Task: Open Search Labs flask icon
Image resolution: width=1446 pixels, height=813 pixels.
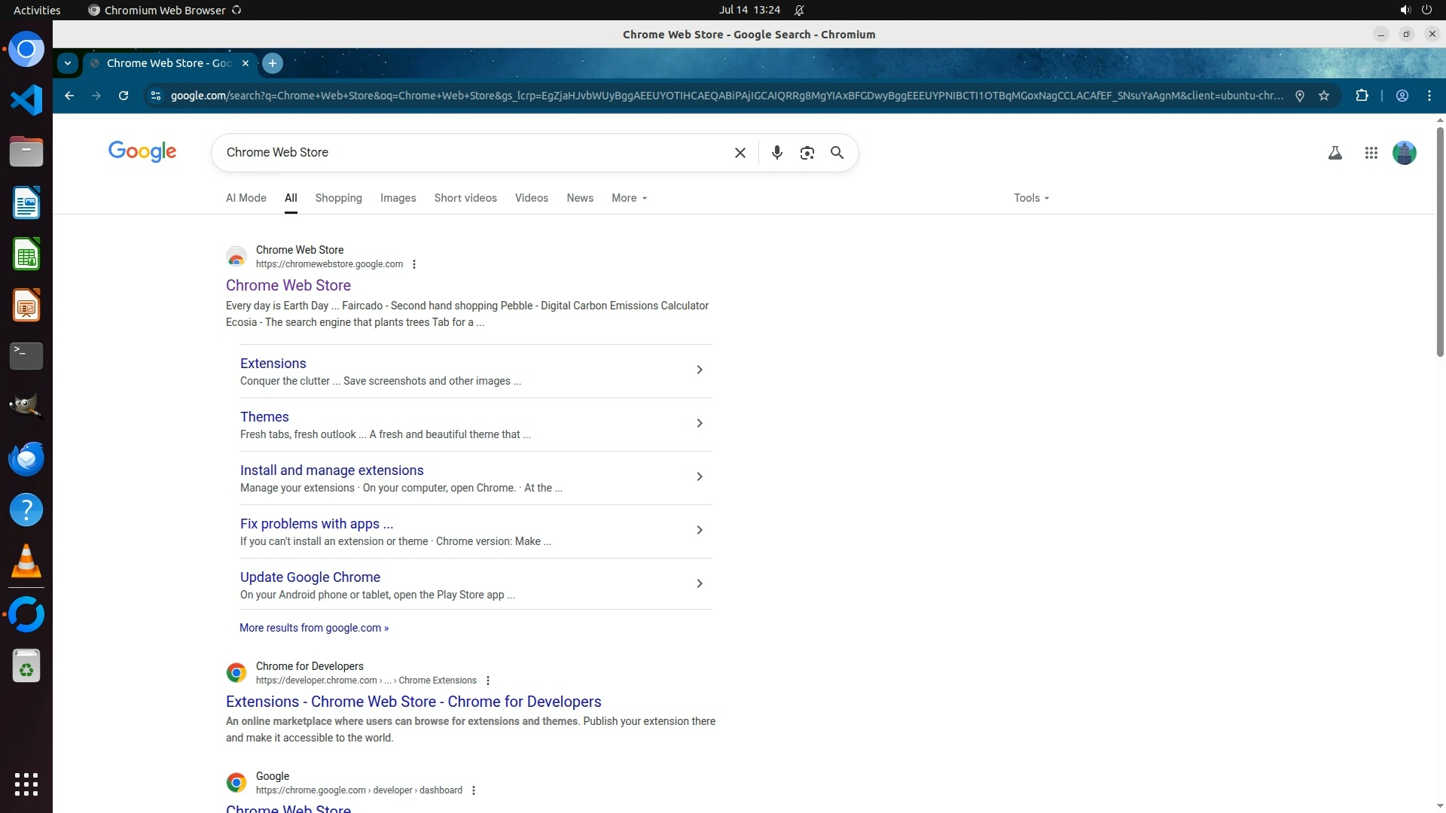Action: [1335, 153]
